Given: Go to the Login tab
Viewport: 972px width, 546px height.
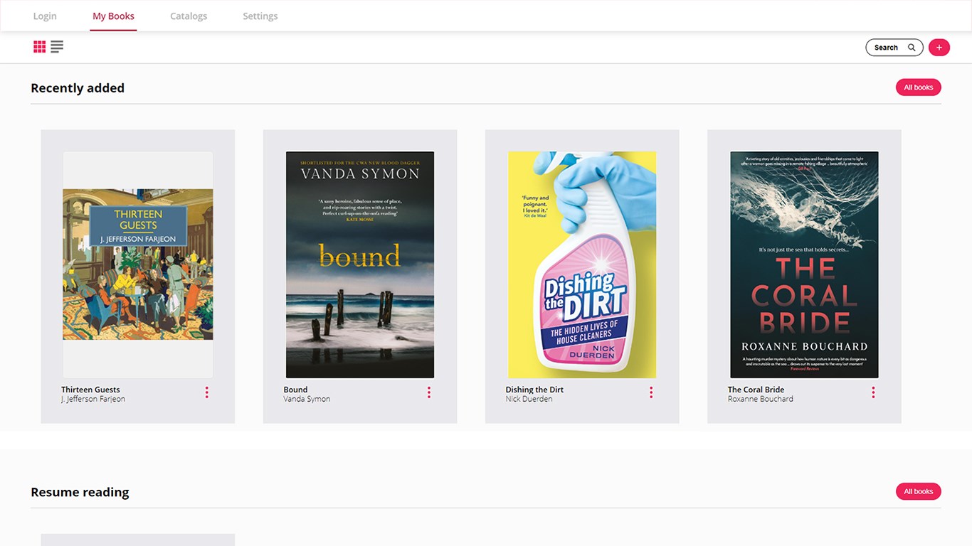Looking at the screenshot, I should click(x=45, y=16).
